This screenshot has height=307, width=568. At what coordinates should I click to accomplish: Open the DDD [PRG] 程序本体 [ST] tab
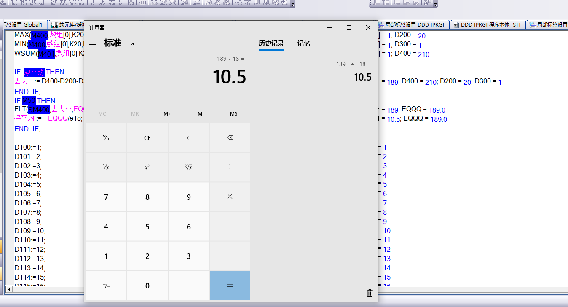pyautogui.click(x=487, y=25)
